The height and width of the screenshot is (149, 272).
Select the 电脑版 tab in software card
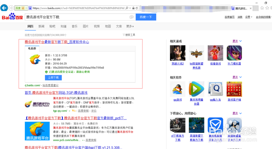coord(32,49)
